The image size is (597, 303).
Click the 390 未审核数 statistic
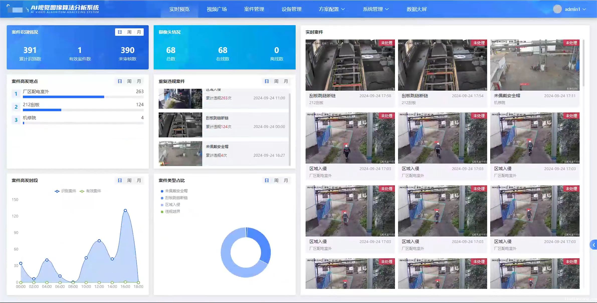(x=128, y=50)
